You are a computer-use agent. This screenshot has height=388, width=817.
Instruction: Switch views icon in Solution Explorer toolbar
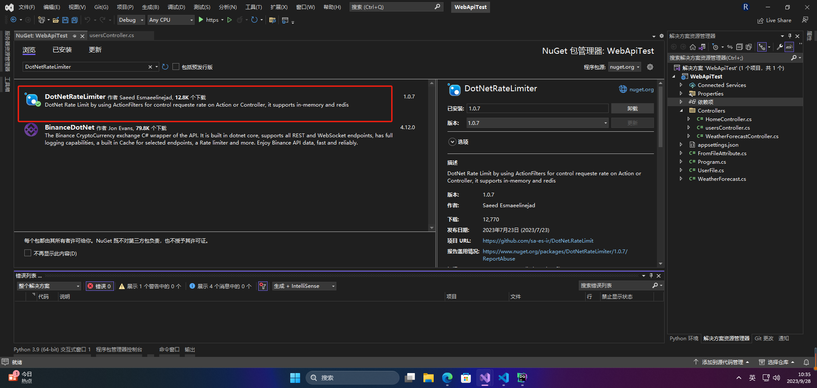point(702,47)
